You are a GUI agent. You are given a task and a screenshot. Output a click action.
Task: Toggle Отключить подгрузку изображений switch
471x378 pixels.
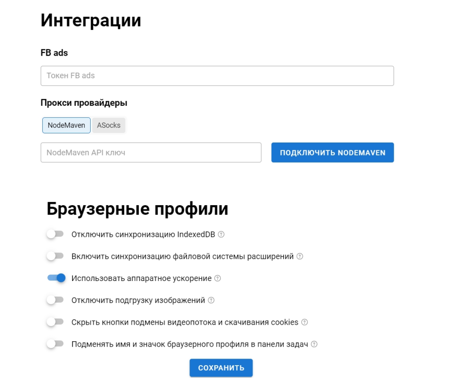point(55,300)
